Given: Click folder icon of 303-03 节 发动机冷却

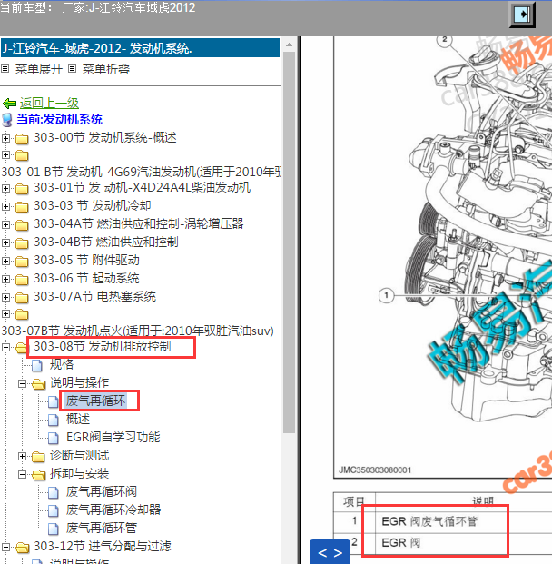Looking at the screenshot, I should [22, 207].
